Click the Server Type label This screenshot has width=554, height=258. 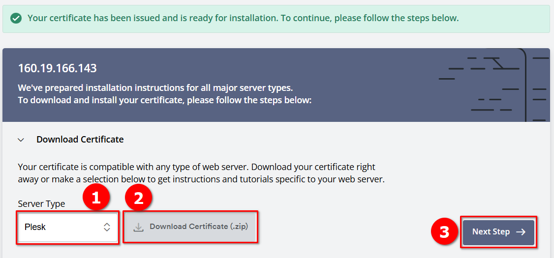tap(41, 204)
